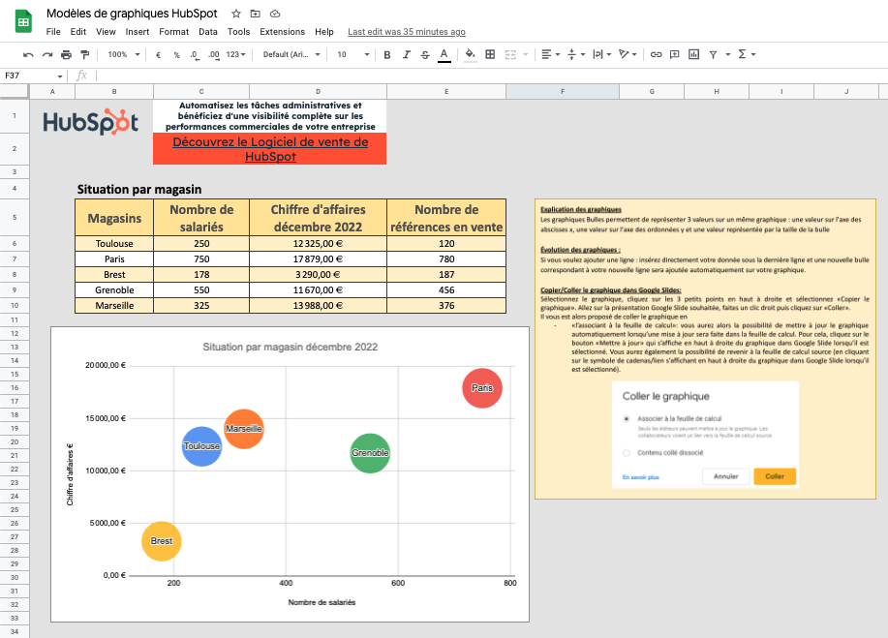
Task: Open the 100% zoom dropdown
Action: point(123,55)
